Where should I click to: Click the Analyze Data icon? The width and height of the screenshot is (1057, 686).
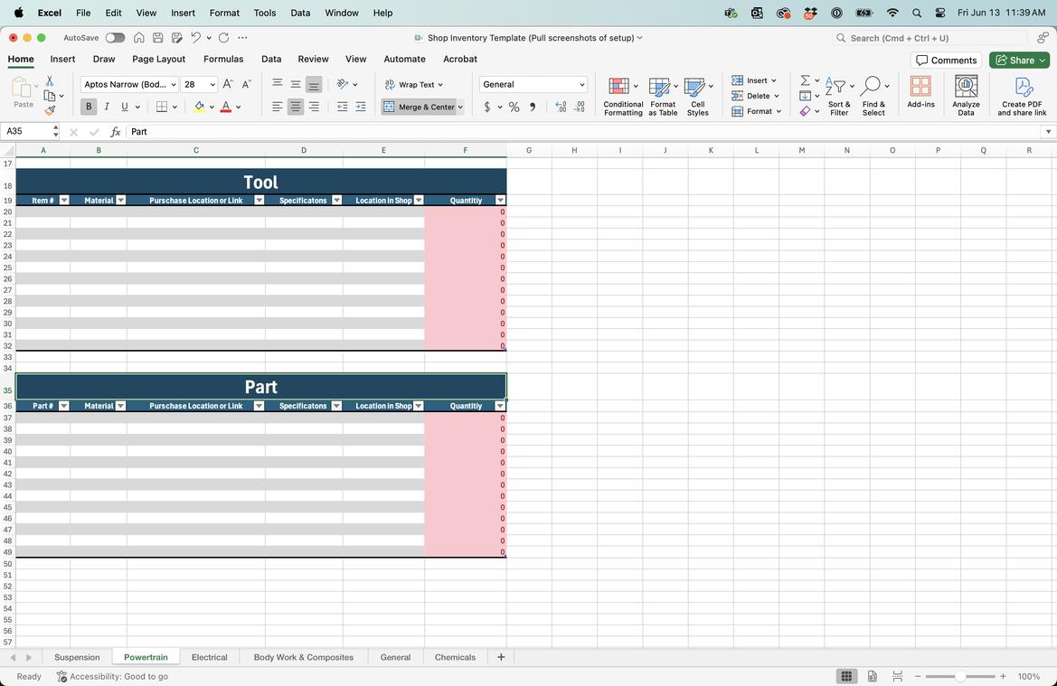(966, 88)
